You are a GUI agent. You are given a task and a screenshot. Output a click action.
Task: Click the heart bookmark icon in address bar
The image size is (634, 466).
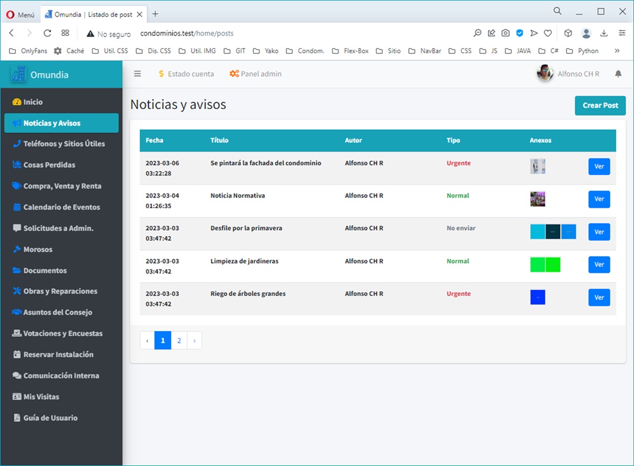[x=548, y=33]
